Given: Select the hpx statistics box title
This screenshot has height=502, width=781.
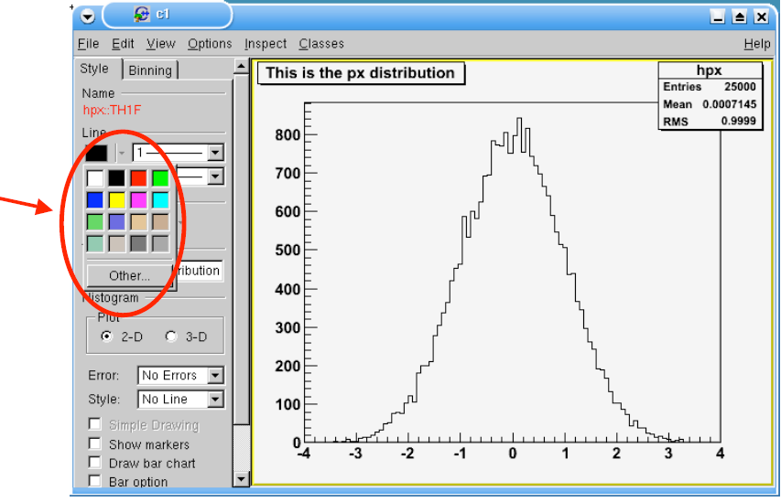Looking at the screenshot, I should (710, 70).
